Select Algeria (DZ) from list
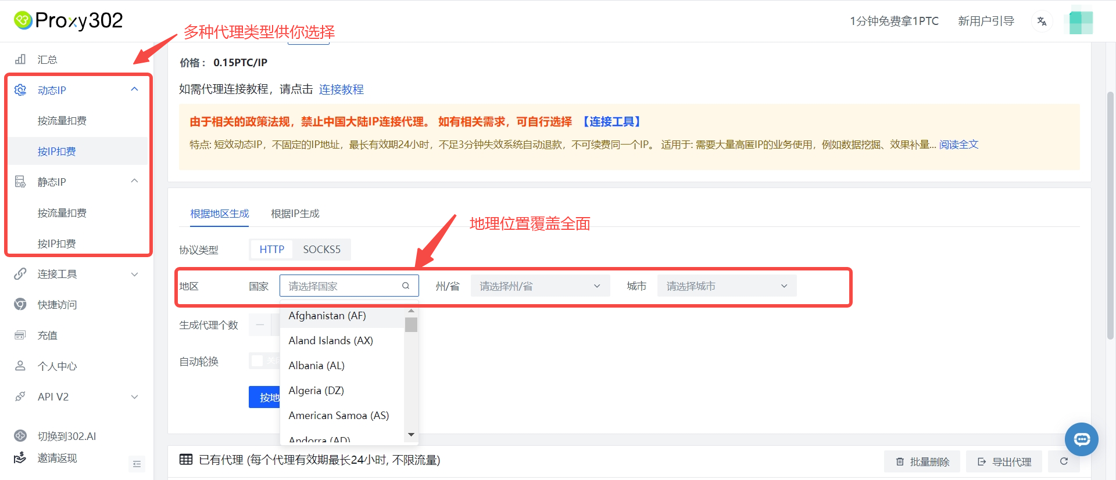1116x480 pixels. click(x=342, y=391)
